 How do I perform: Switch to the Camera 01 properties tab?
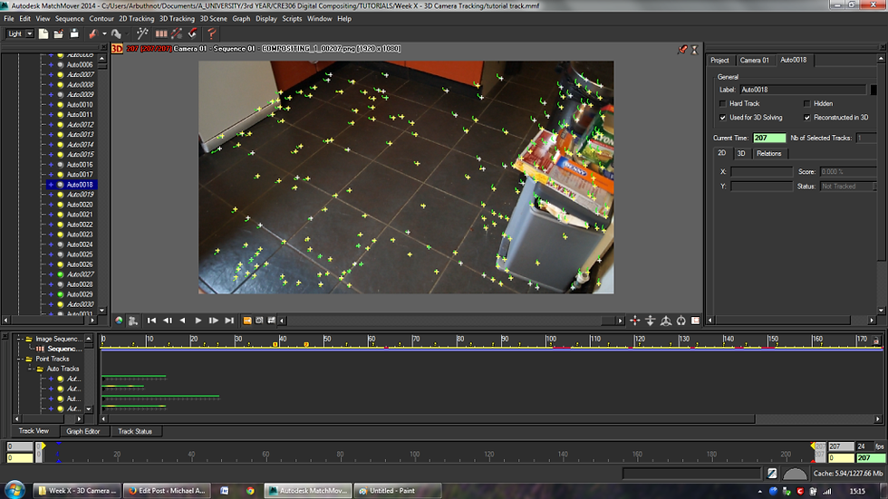pos(754,60)
